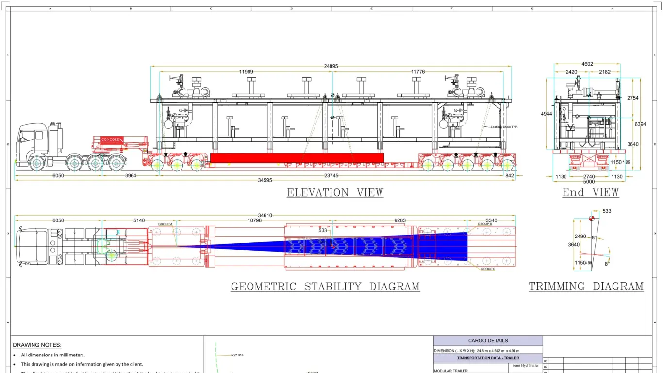Select TRANSPORTATION DATA - TRAILER heading
Image resolution: width=663 pixels, height=373 pixels.
[488, 358]
